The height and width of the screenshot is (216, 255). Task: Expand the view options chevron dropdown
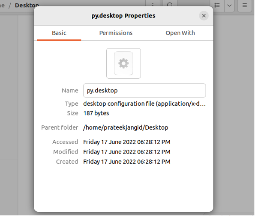tap(229, 5)
